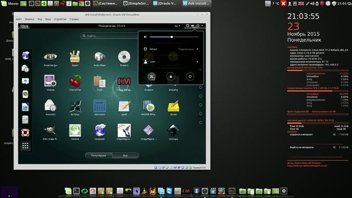Click the clock Понедельник 21:03 in top bar
Screen dimensions: 352x198
[112, 26]
